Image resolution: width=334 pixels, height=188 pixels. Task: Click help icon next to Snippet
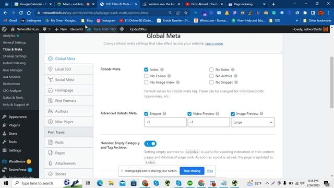(164, 114)
